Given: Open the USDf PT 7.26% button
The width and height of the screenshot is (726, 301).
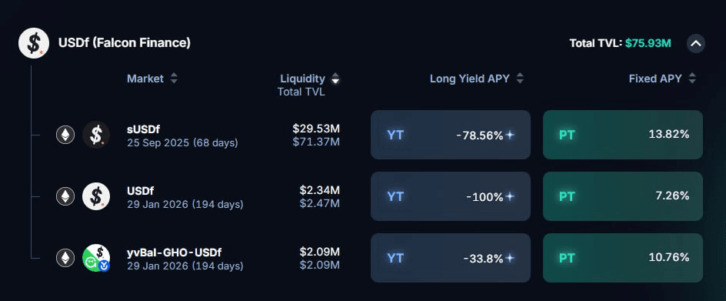Looking at the screenshot, I should pyautogui.click(x=623, y=196).
